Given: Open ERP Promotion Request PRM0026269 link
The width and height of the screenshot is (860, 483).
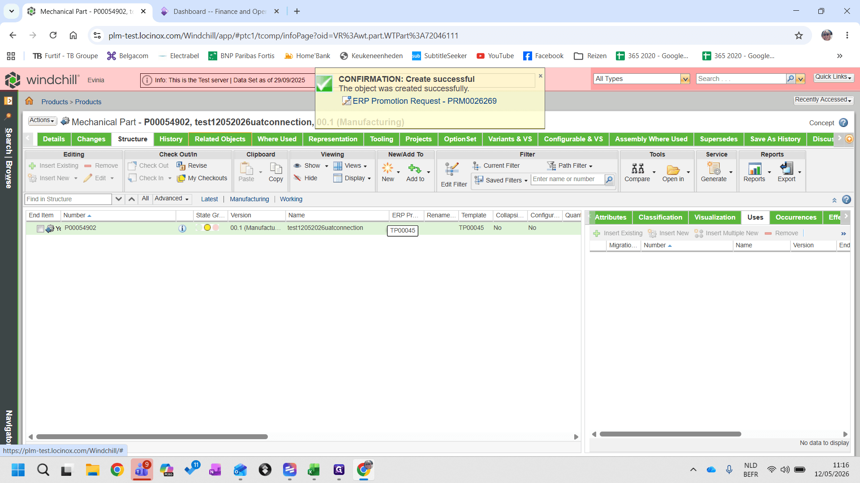Looking at the screenshot, I should coord(424,101).
